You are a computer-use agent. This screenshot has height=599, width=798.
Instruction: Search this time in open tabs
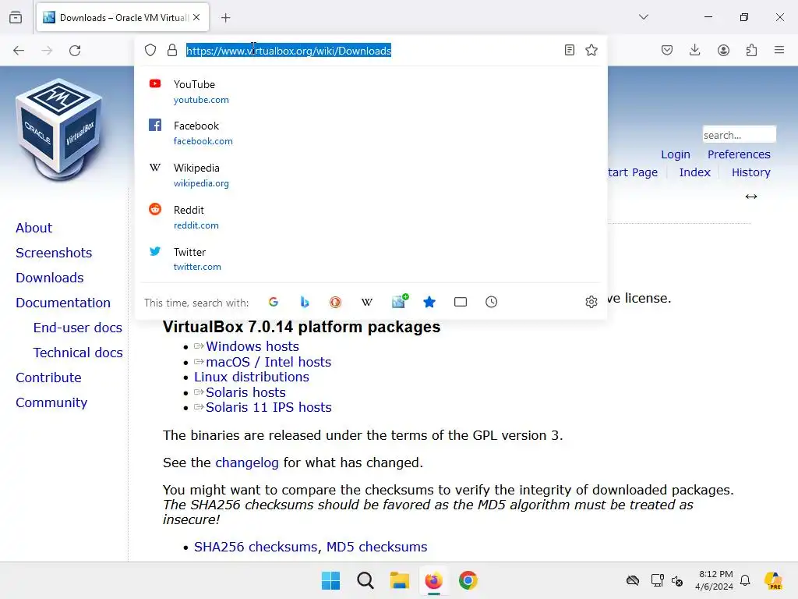(x=461, y=302)
